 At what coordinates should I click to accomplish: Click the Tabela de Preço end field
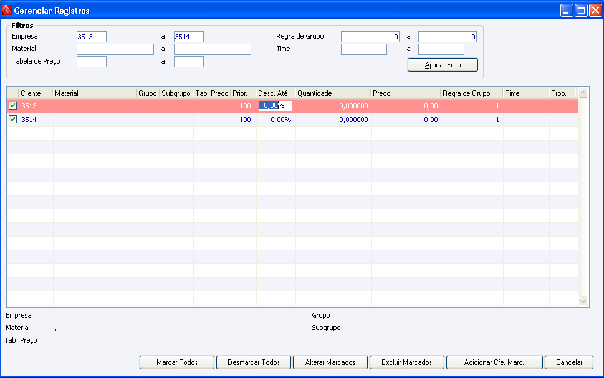pos(189,62)
